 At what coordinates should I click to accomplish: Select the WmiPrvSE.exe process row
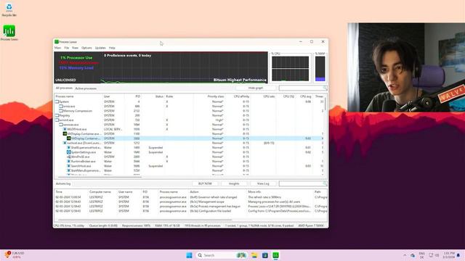pos(189,157)
